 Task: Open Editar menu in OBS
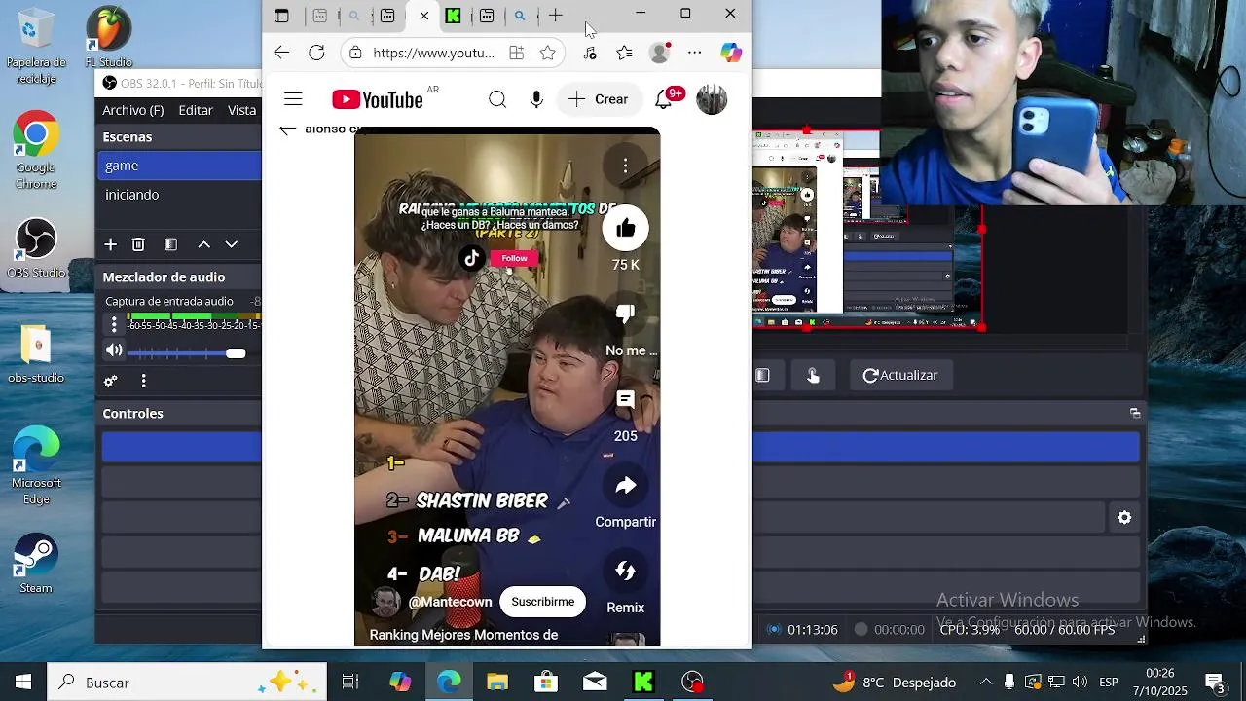pos(196,110)
